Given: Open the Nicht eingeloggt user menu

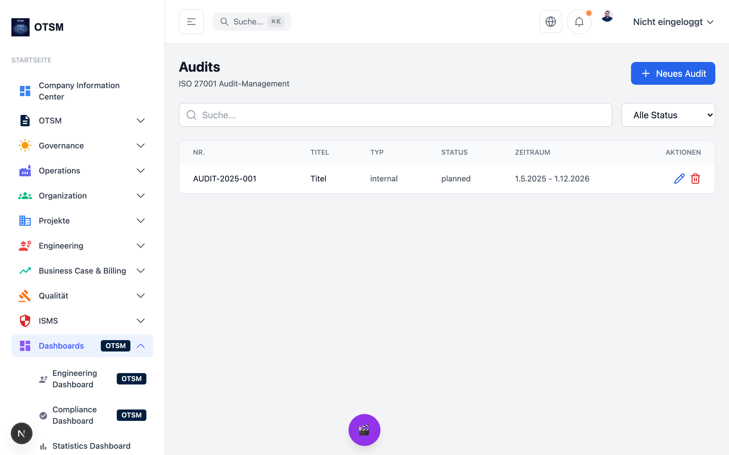Looking at the screenshot, I should tap(673, 22).
